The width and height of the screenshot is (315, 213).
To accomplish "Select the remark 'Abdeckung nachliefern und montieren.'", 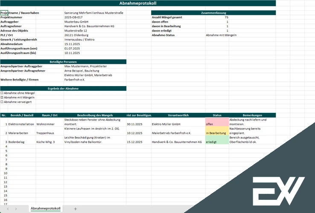I will pos(252,122).
